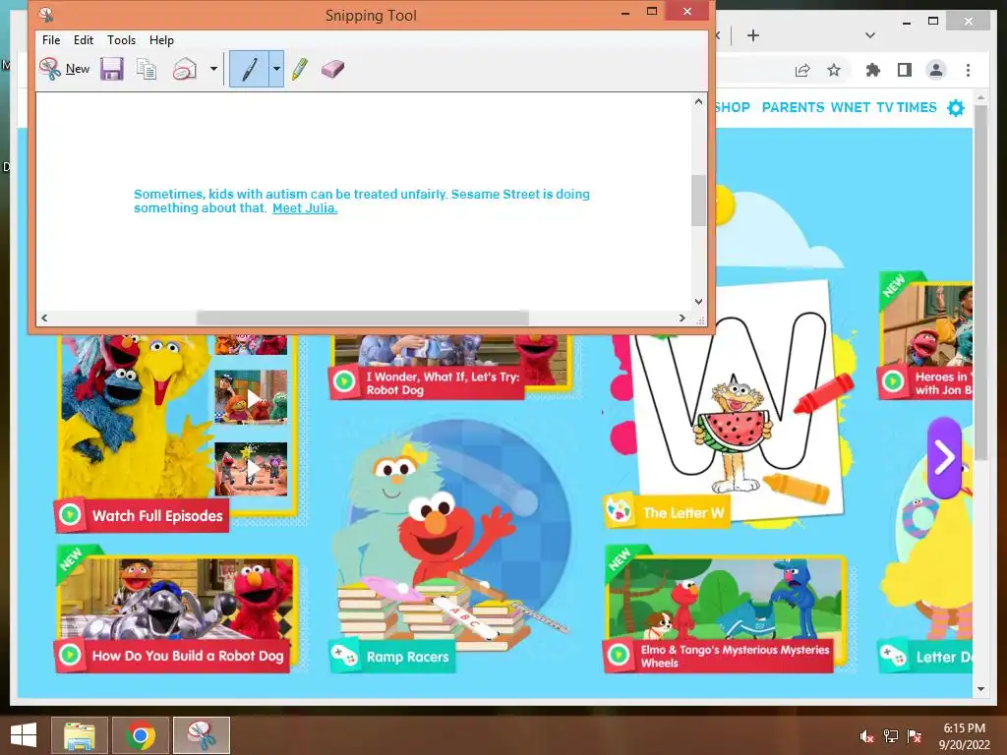Image resolution: width=1007 pixels, height=755 pixels.
Task: Click the middle video thumbnail beside Big Bird
Action: [251, 397]
